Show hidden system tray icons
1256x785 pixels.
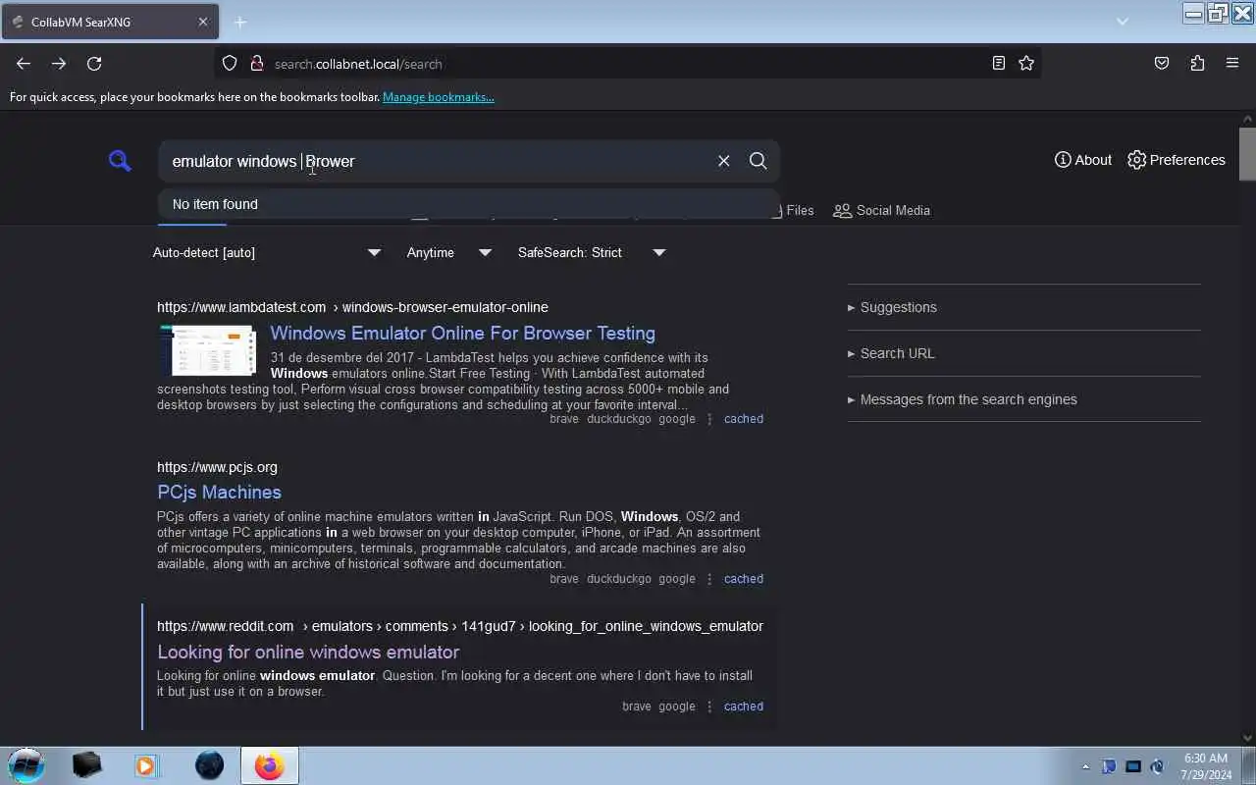click(x=1085, y=766)
